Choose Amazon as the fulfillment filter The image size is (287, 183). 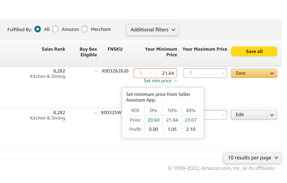55,29
